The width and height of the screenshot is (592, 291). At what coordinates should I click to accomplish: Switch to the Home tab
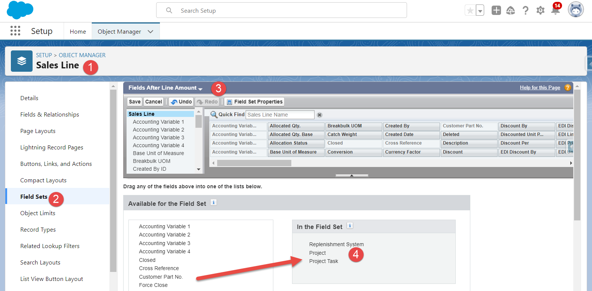coord(78,32)
